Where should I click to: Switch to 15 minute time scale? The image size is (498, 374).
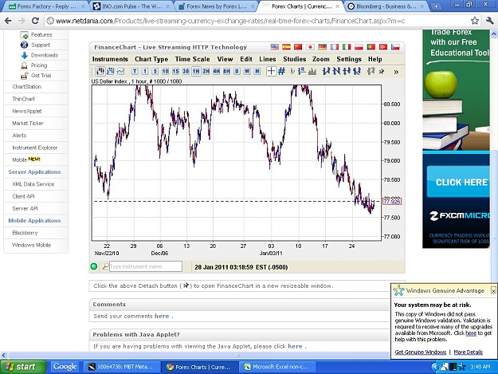coord(175,72)
